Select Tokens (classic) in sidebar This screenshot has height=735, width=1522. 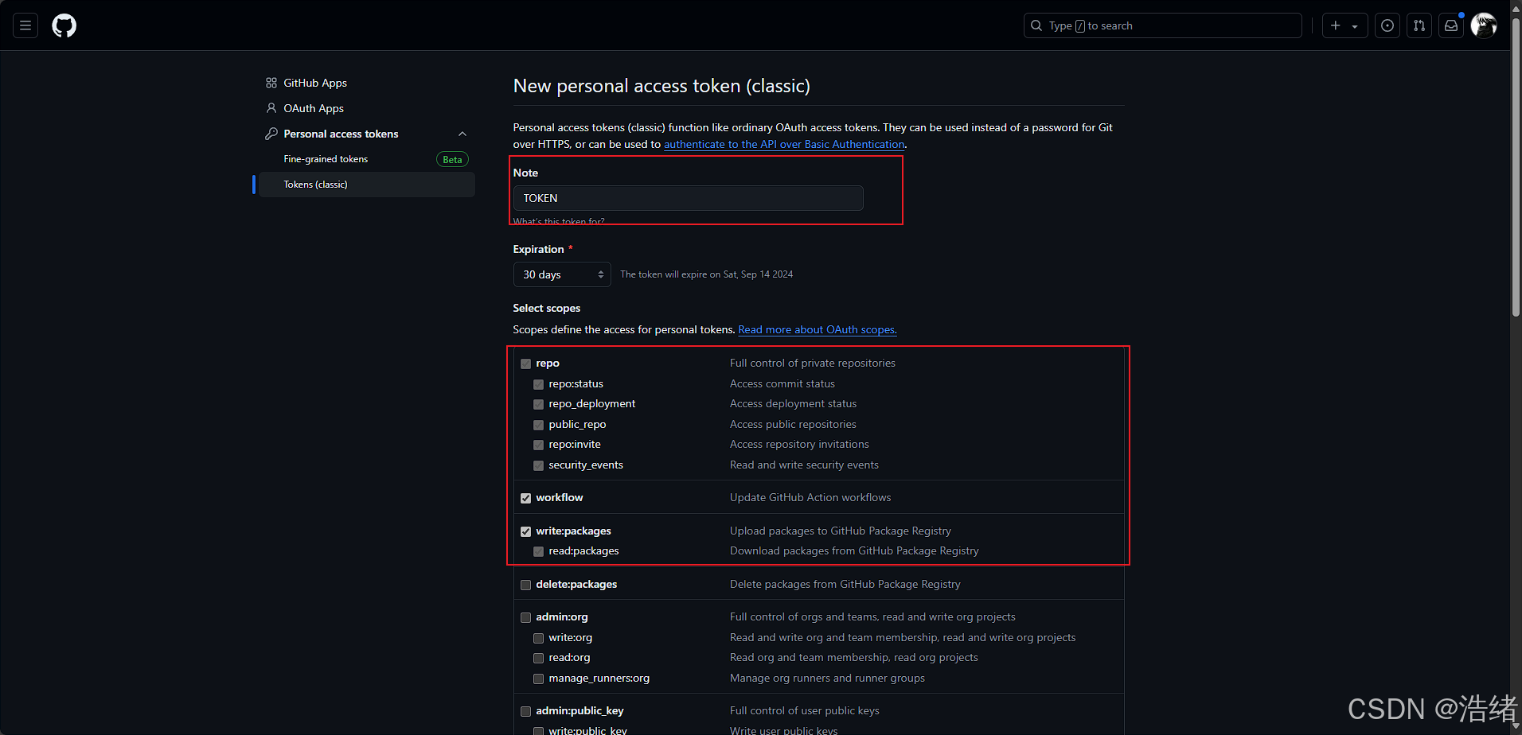316,185
